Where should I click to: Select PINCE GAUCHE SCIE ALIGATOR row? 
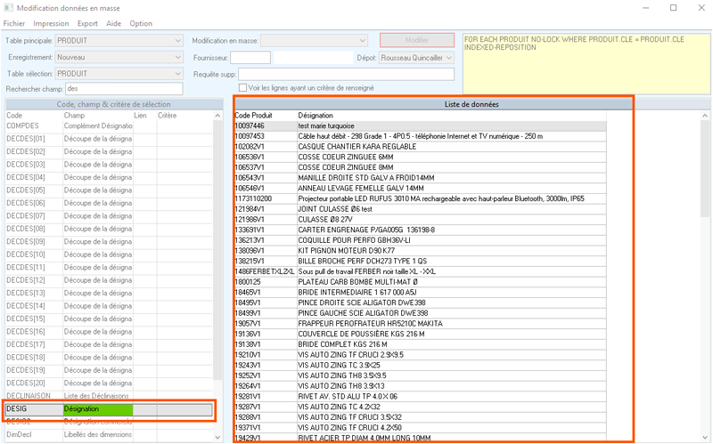tap(420, 313)
